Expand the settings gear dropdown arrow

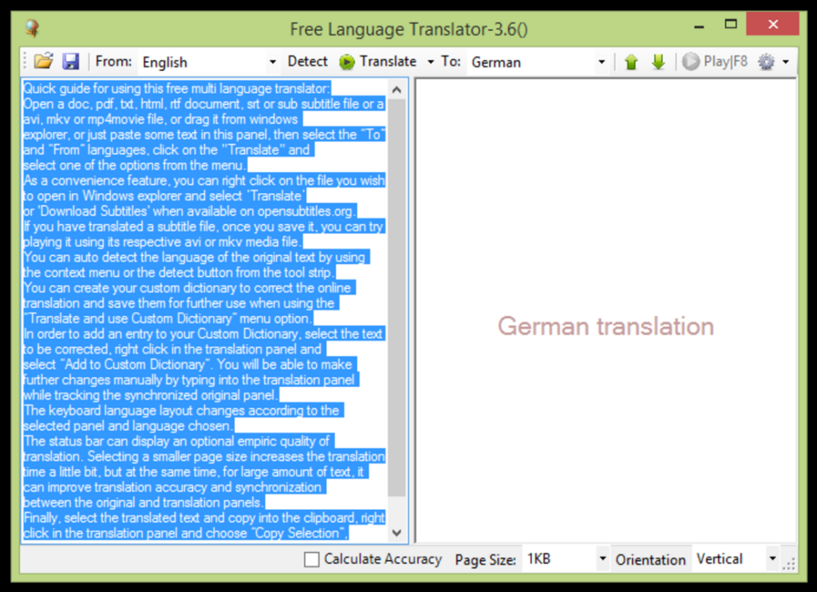click(785, 61)
